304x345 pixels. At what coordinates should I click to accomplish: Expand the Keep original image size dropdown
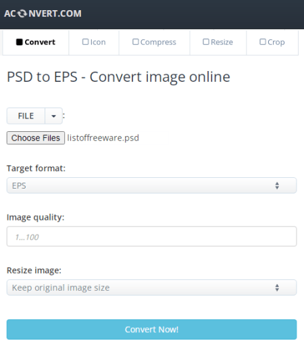coord(151,287)
